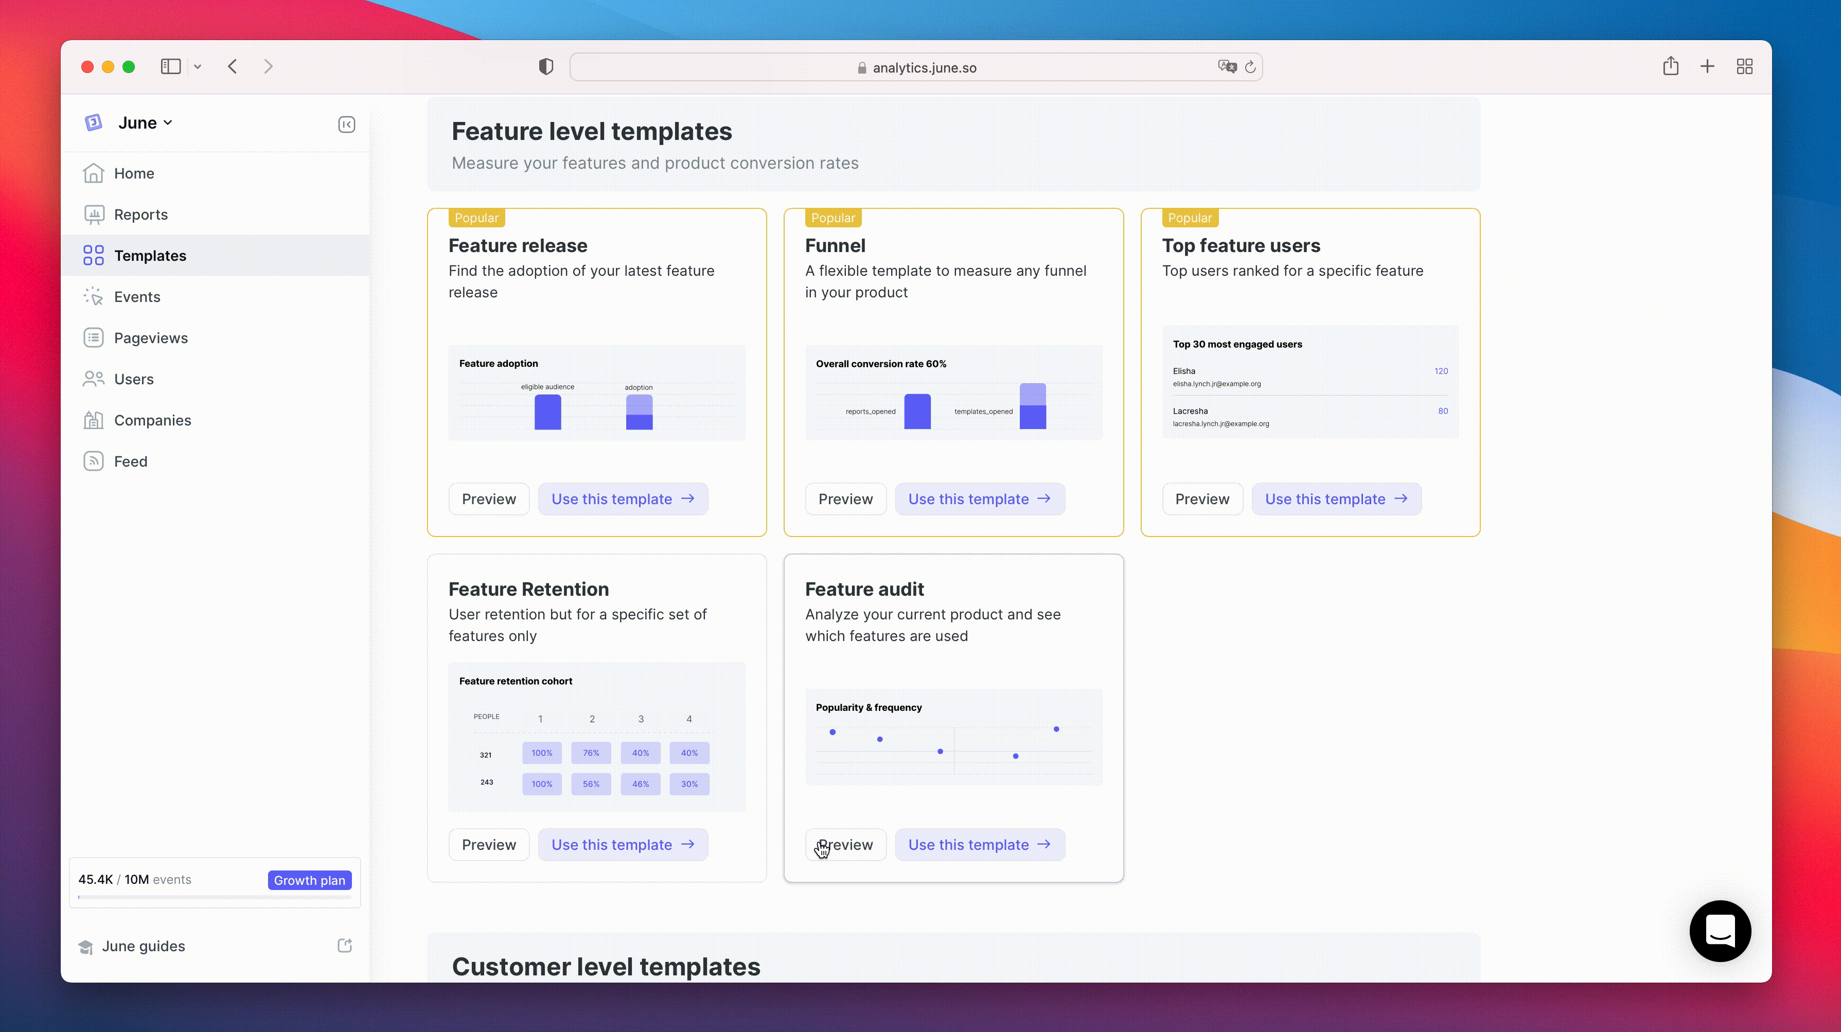Go forward in Safari
Viewport: 1841px width, 1032px height.
[x=269, y=66]
